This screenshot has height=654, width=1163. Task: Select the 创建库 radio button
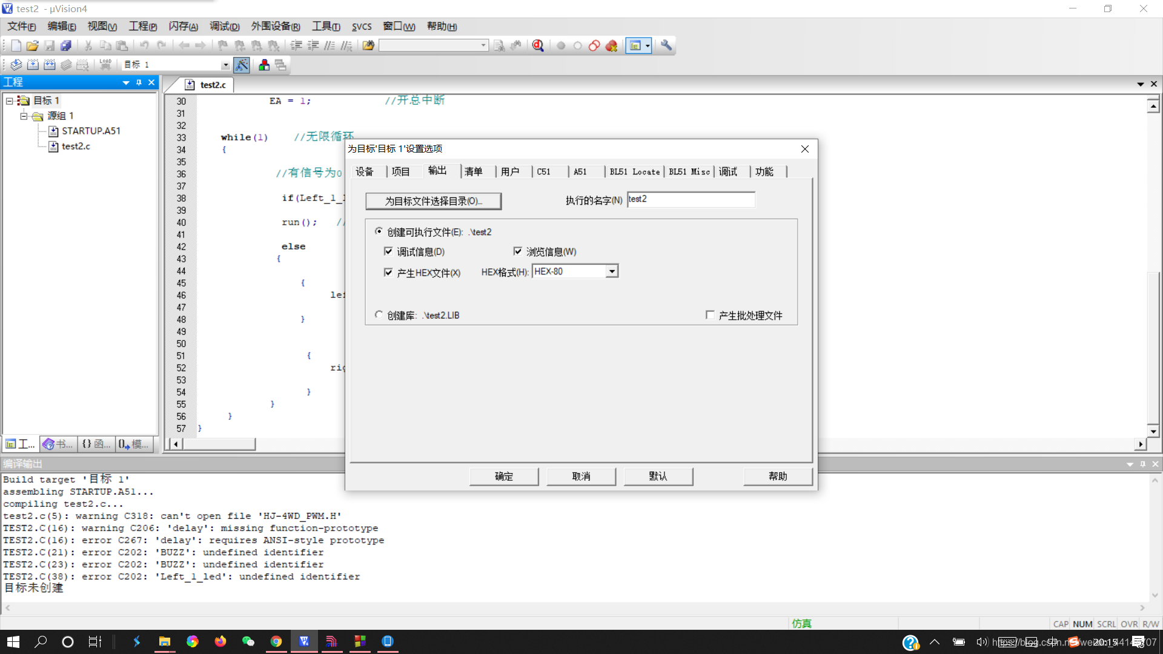379,315
